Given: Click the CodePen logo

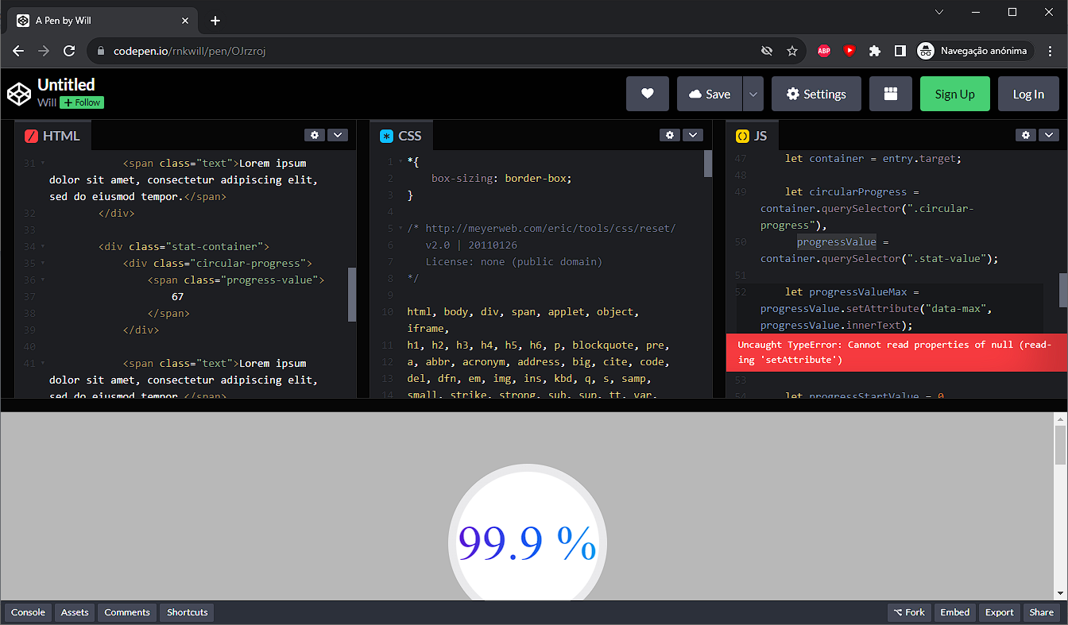Looking at the screenshot, I should click(x=19, y=93).
